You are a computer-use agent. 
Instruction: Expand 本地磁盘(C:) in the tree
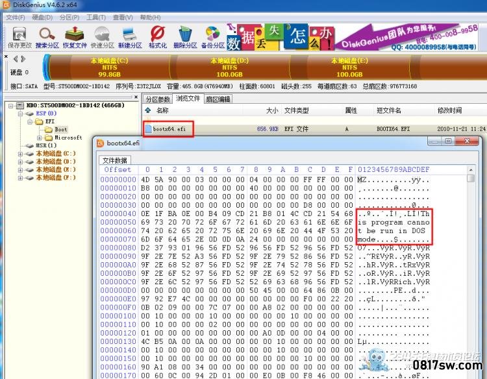[21, 154]
